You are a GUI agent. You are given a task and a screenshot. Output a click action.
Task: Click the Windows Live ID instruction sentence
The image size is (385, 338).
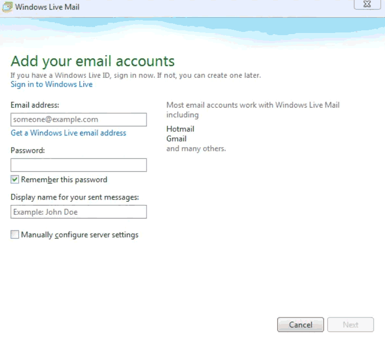point(136,75)
